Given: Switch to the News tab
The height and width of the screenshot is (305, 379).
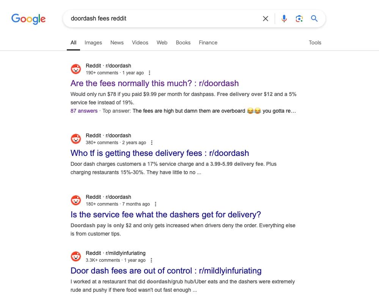Looking at the screenshot, I should tap(117, 42).
